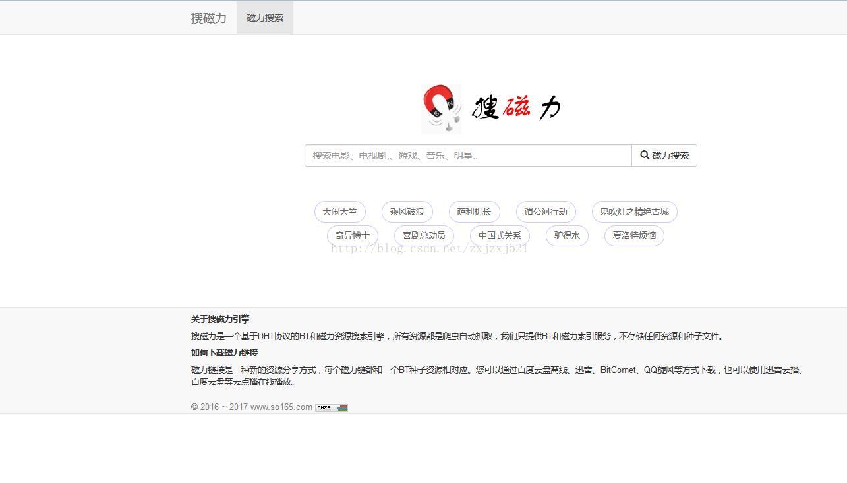847x483 pixels.
Task: Open the 湄公河行动 keyword tag
Action: [546, 212]
